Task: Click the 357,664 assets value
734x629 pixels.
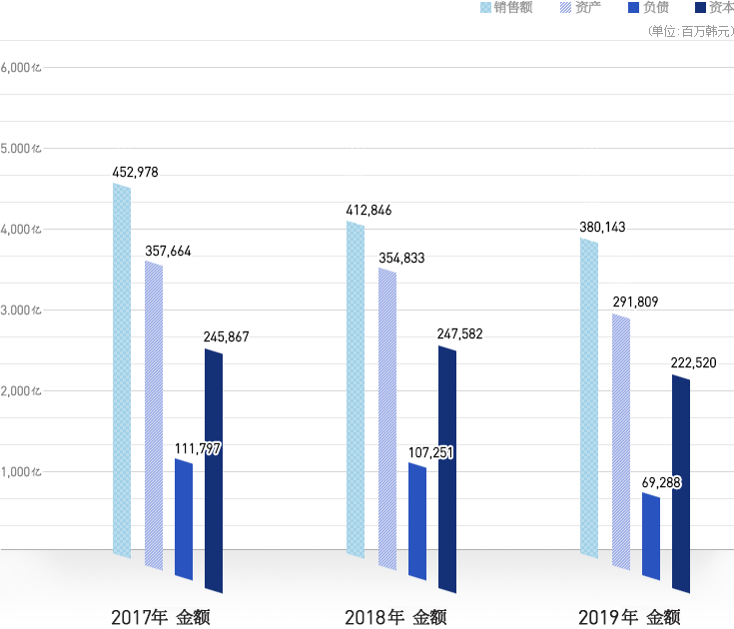Action: point(168,252)
